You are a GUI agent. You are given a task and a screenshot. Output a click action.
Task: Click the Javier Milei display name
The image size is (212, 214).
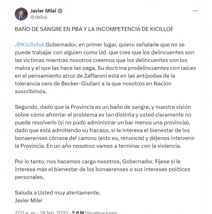43,11
